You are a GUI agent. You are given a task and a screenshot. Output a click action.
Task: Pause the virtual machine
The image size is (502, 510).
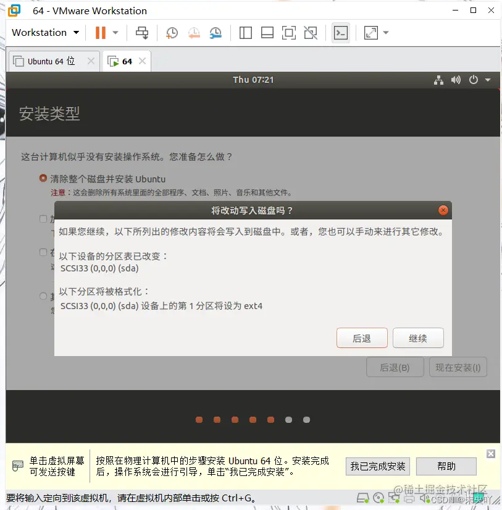101,33
